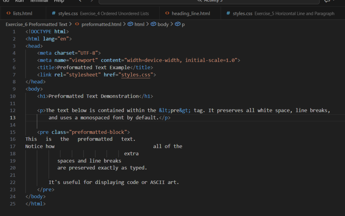Click the HTML file icon on lists.html tab

(9, 13)
